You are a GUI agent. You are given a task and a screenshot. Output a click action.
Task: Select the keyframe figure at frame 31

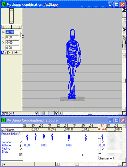coord(52,137)
